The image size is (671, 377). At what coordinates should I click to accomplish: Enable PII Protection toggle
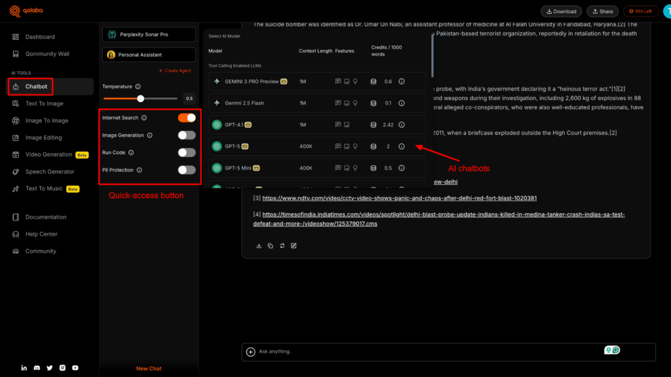187,170
